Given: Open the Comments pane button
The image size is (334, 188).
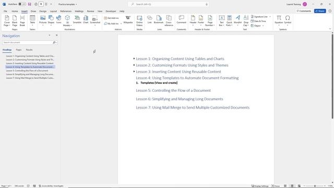Looking at the screenshot, I should 304,11.
